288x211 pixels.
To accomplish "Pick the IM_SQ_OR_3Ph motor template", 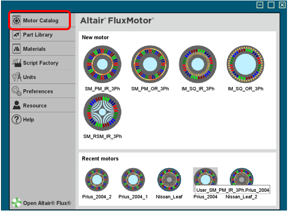I will [x=246, y=64].
